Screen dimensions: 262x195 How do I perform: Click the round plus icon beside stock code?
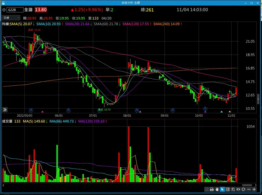[x=4, y=10]
